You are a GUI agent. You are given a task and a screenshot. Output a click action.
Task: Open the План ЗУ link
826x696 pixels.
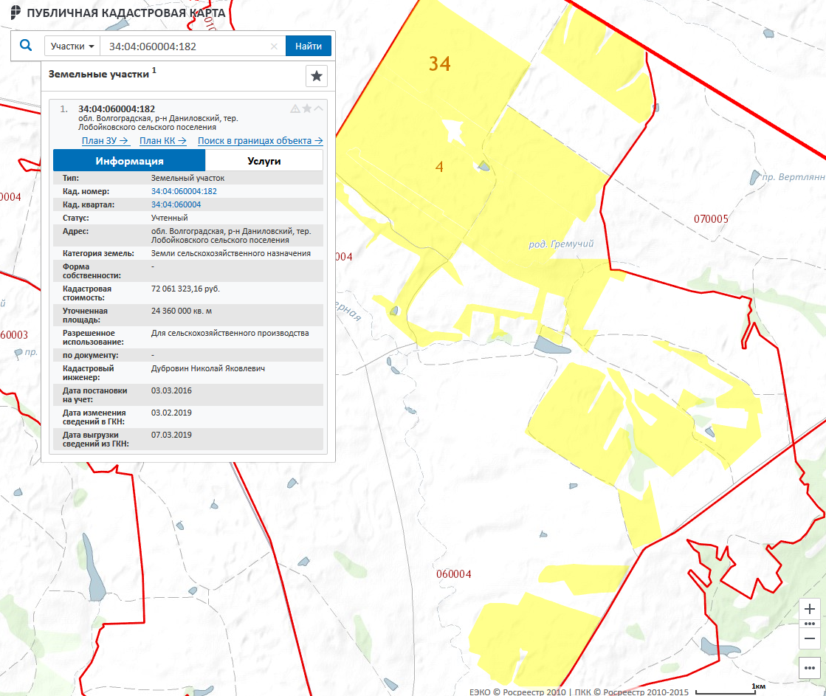tap(106, 141)
